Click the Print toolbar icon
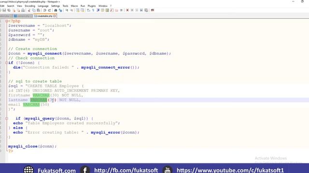 23,10
